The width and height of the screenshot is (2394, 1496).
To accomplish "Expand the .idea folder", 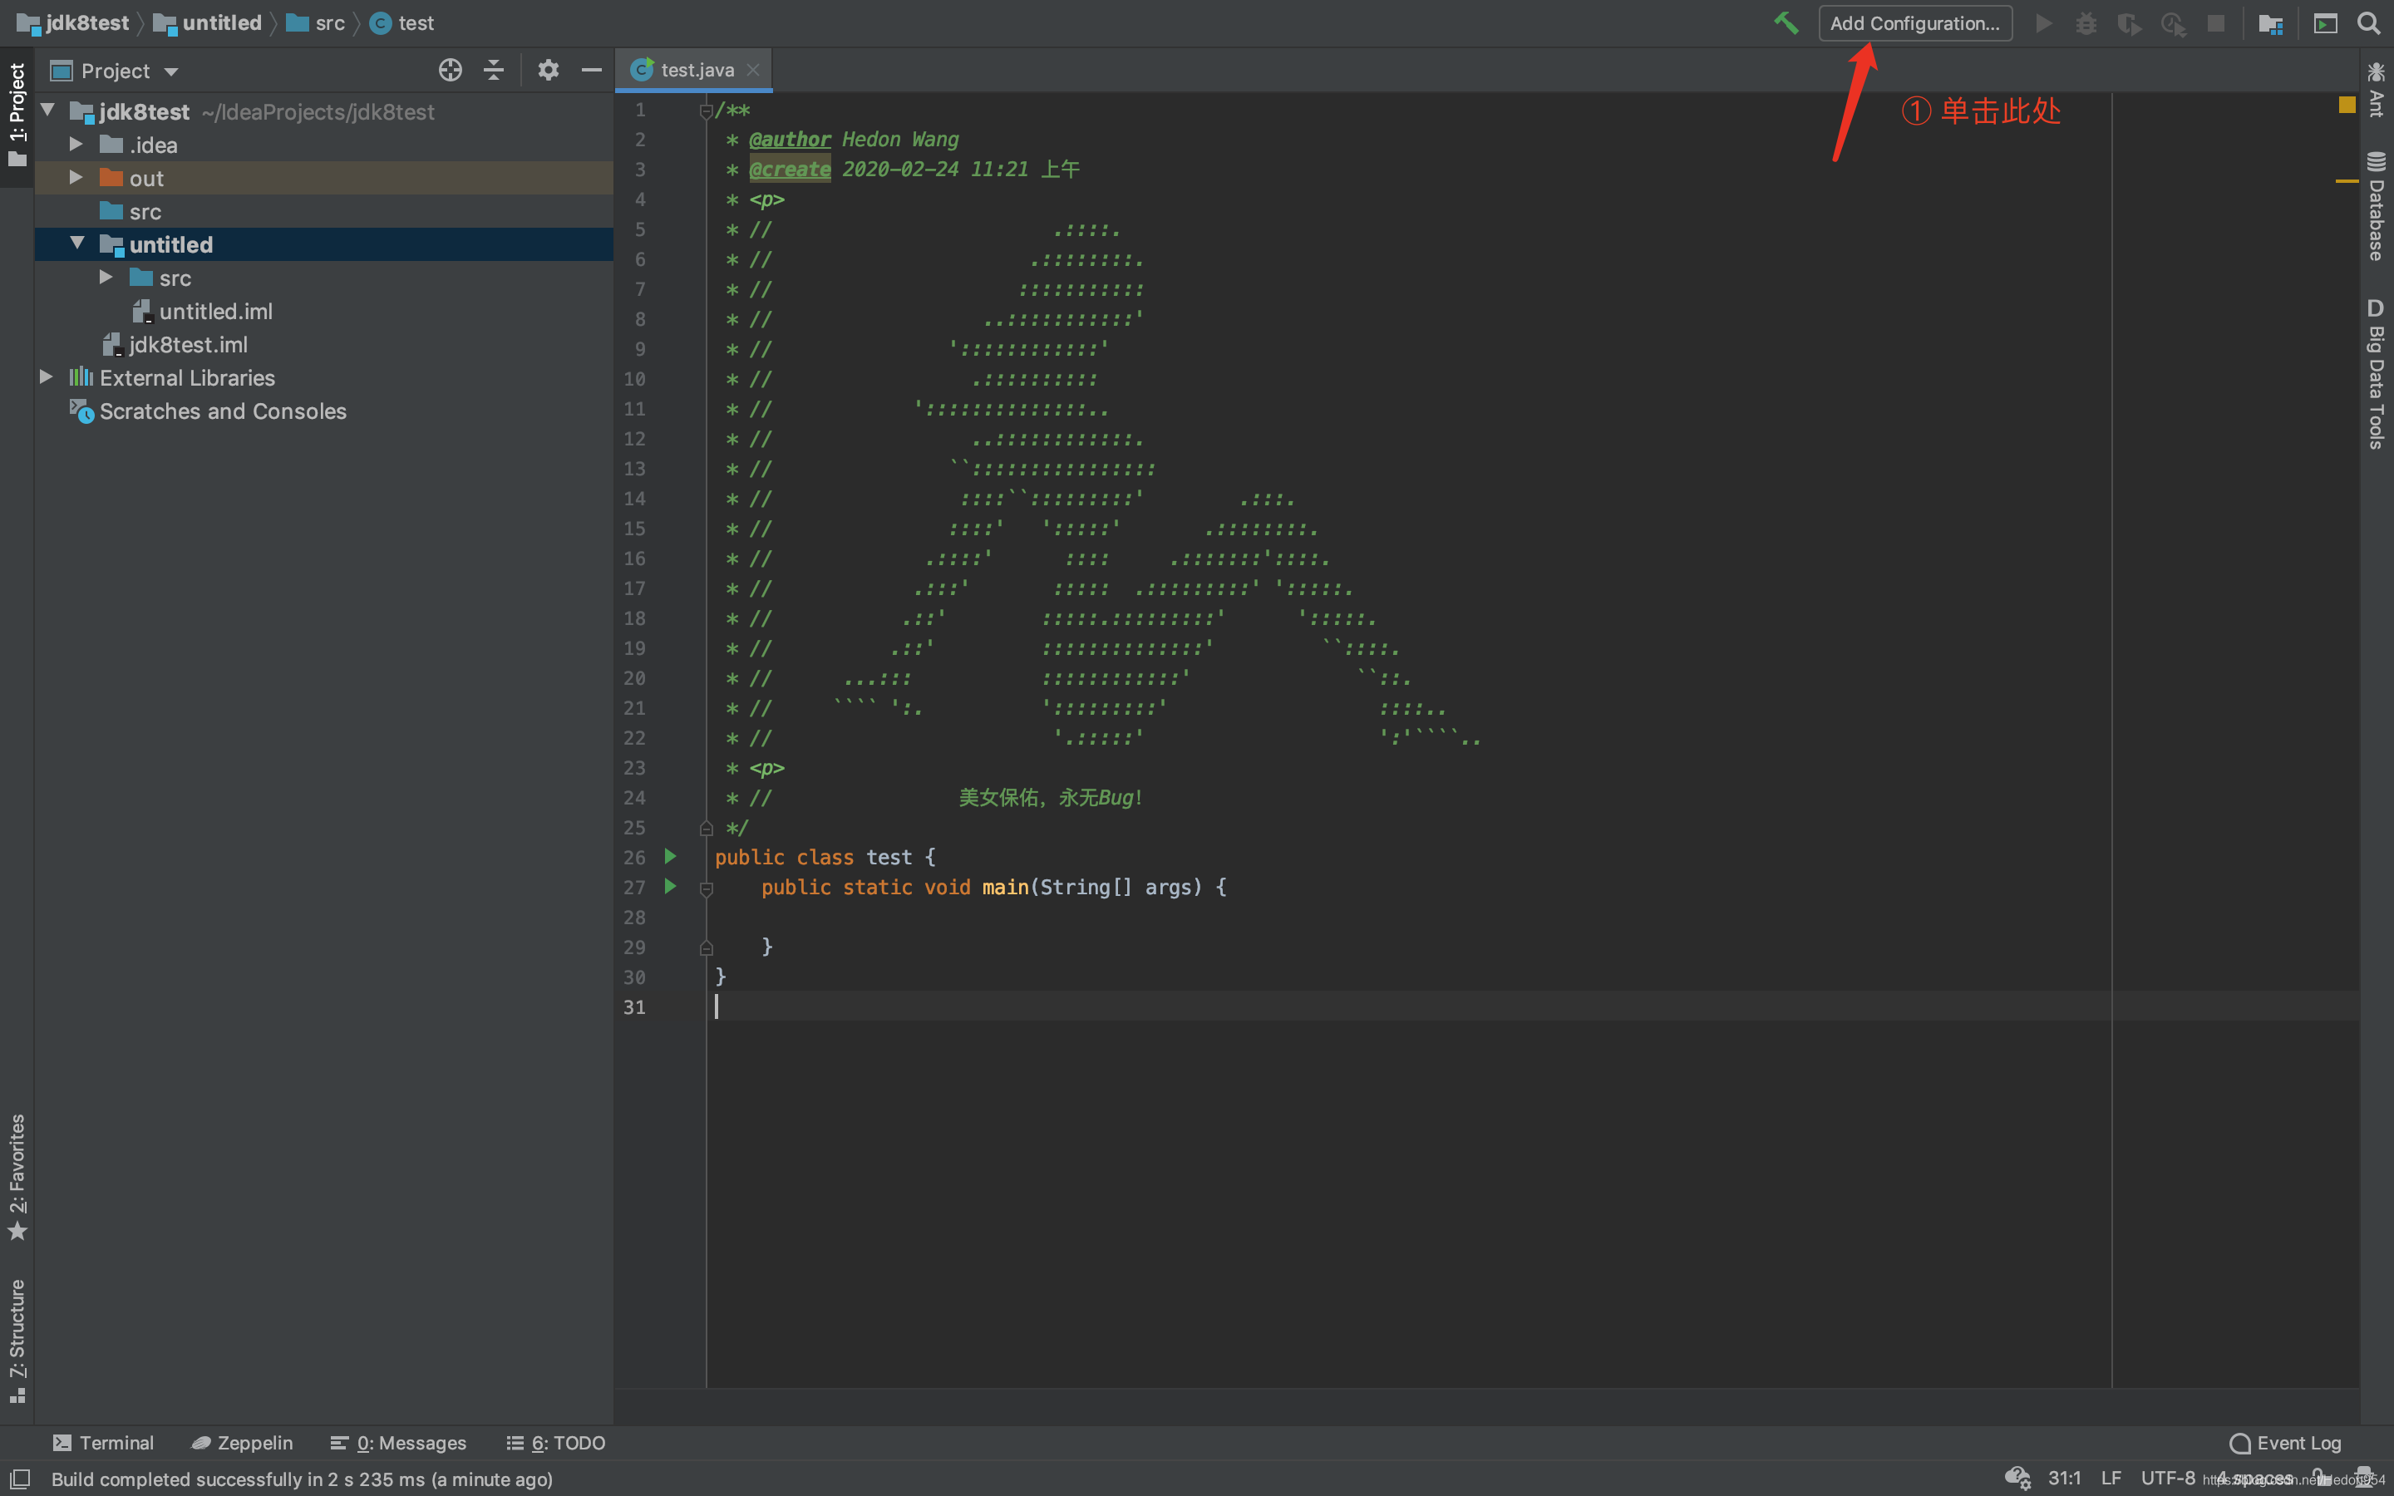I will (76, 145).
